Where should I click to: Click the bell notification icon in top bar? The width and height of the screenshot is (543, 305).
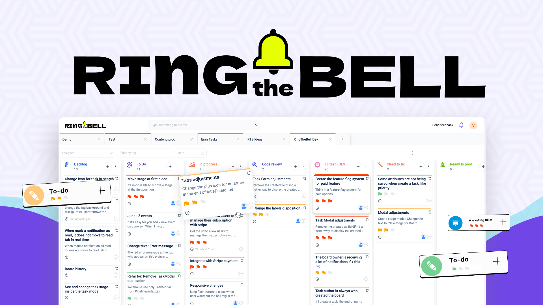[x=462, y=125]
